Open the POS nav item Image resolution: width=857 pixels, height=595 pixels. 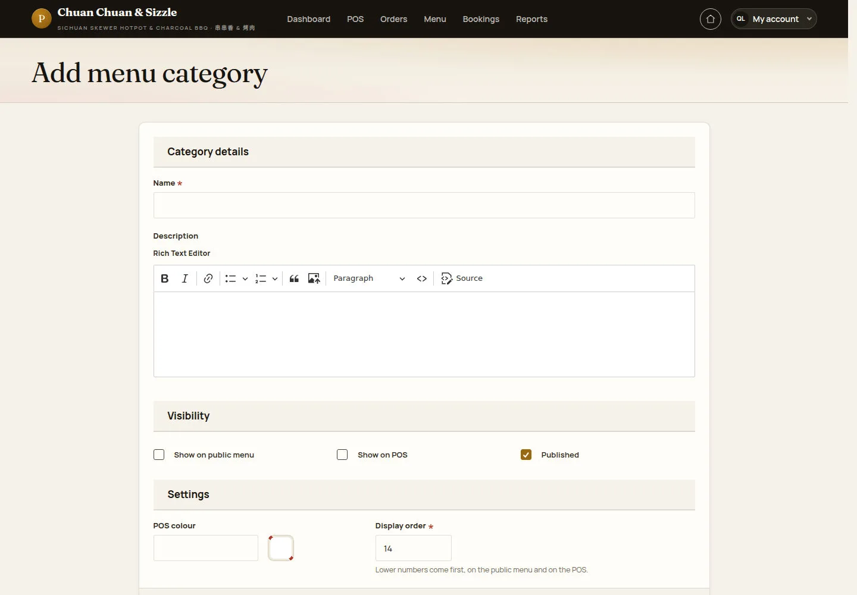coord(355,19)
